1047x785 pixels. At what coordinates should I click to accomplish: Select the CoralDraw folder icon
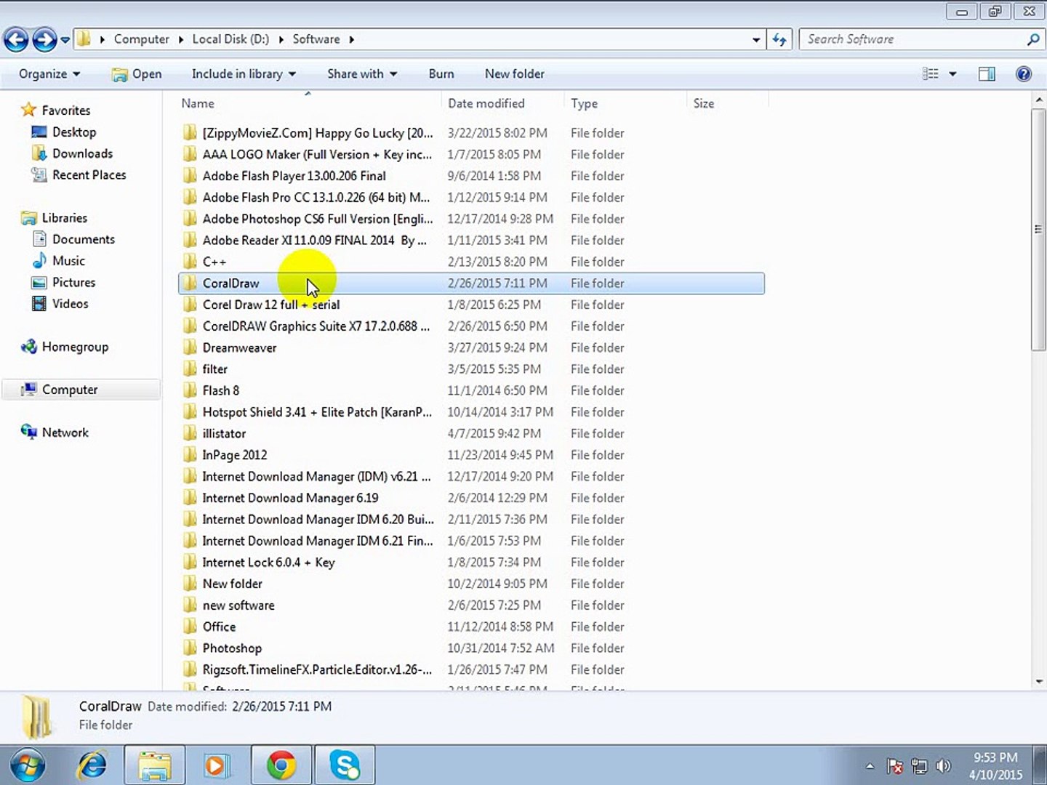click(190, 283)
